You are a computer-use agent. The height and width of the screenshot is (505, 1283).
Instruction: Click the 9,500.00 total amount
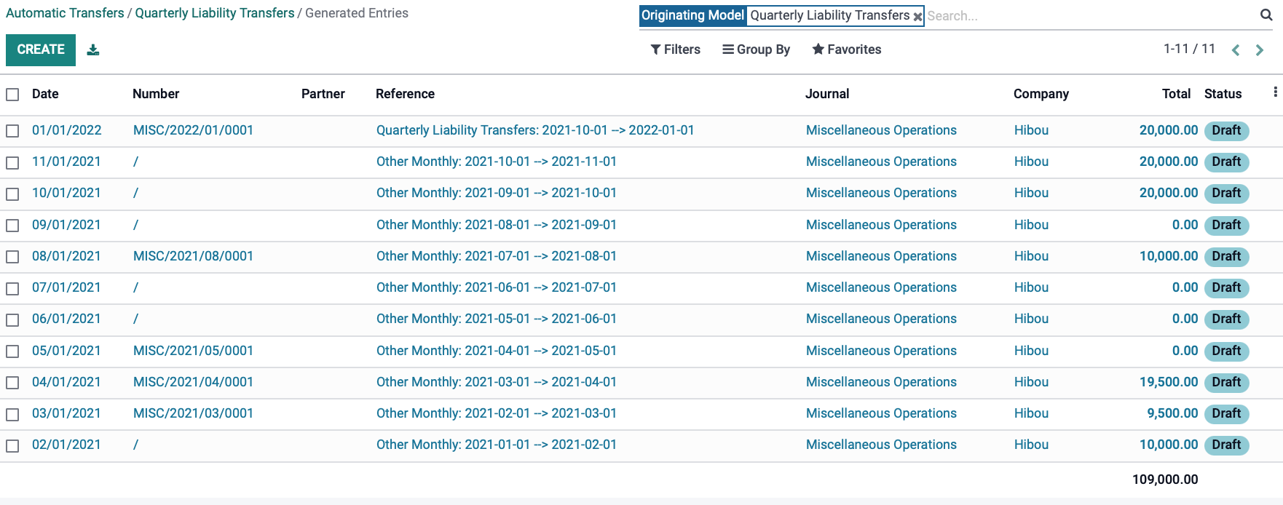point(1172,413)
